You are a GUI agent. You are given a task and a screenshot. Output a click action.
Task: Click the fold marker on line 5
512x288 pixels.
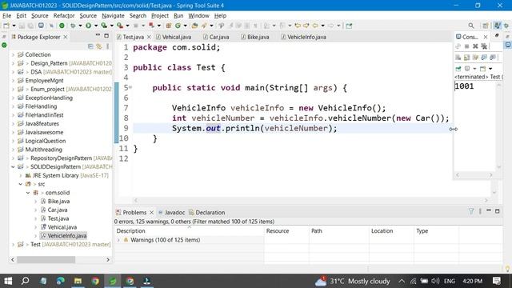pyautogui.click(x=130, y=87)
